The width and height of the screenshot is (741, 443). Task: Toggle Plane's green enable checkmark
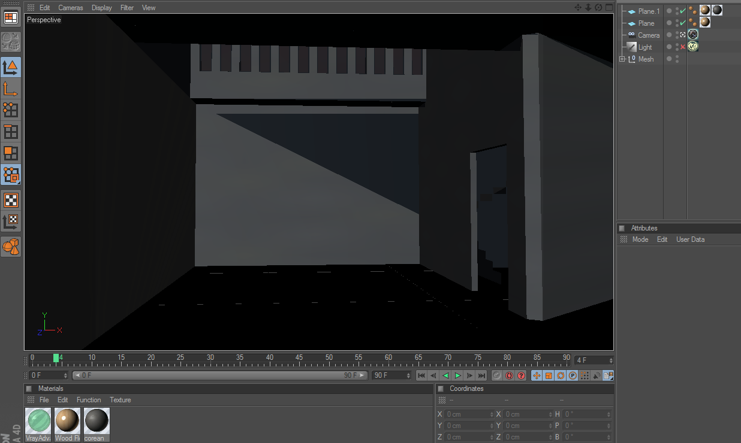pos(683,23)
